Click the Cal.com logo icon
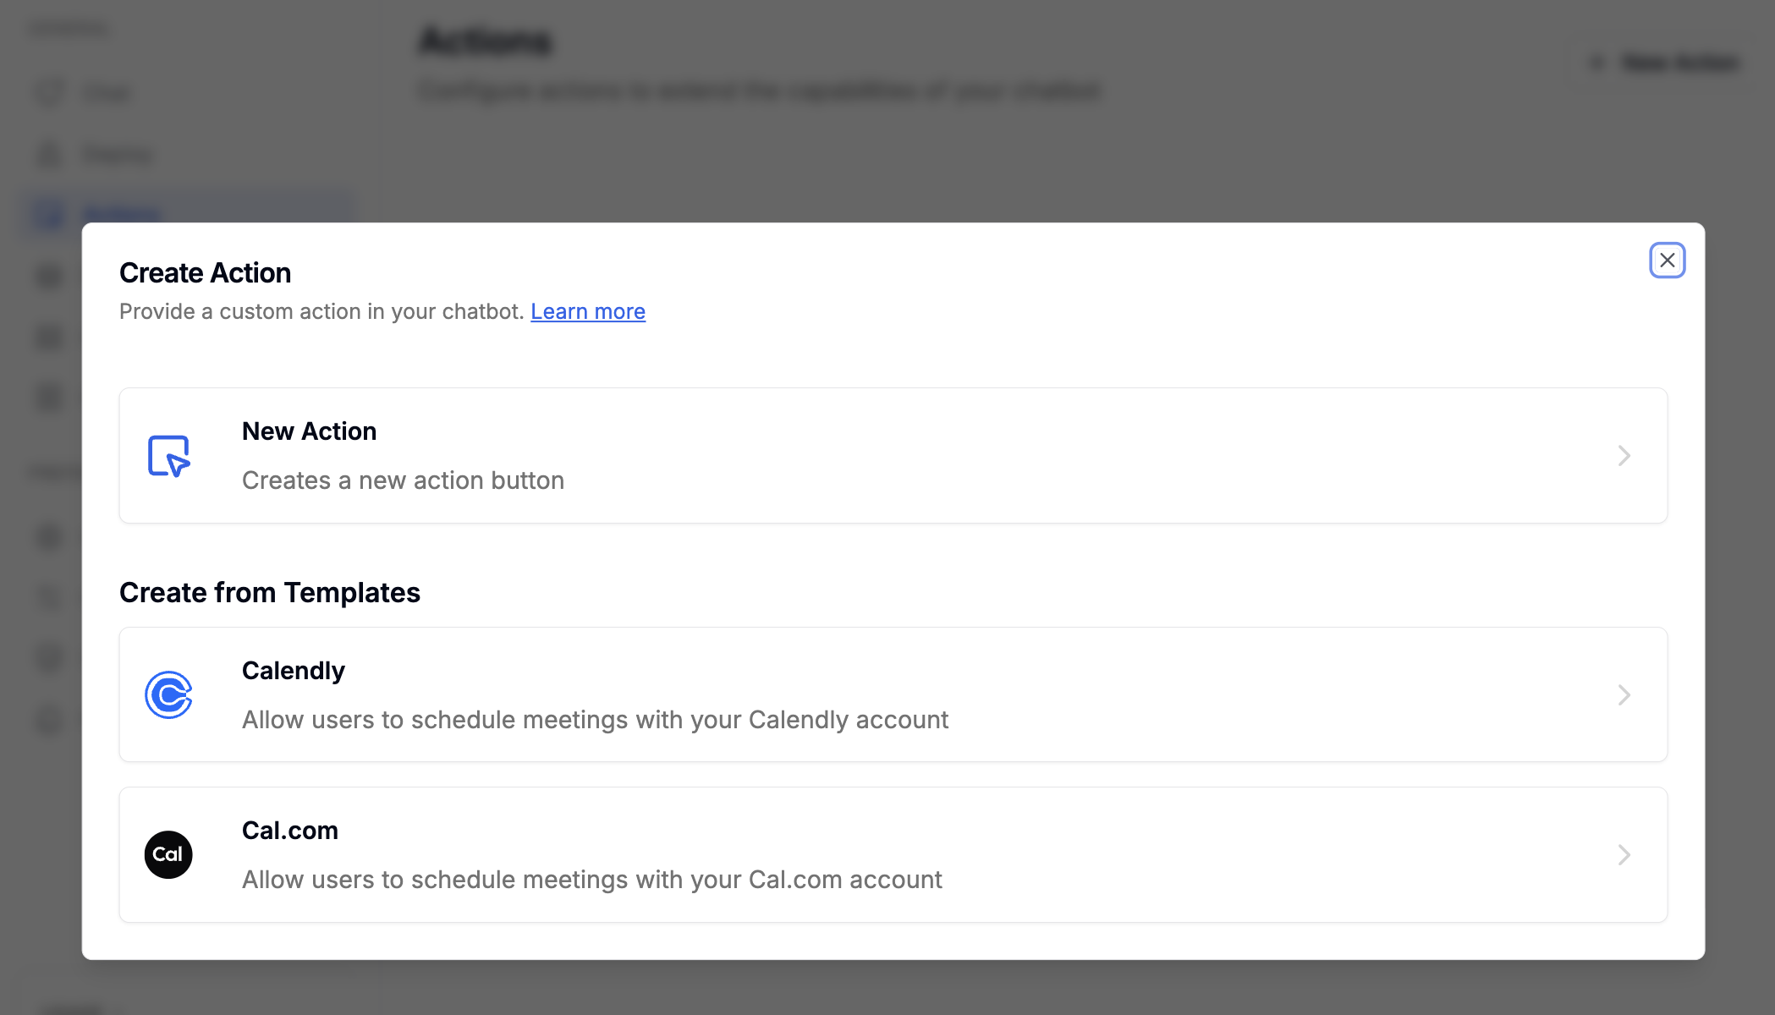The width and height of the screenshot is (1775, 1015). coord(168,854)
